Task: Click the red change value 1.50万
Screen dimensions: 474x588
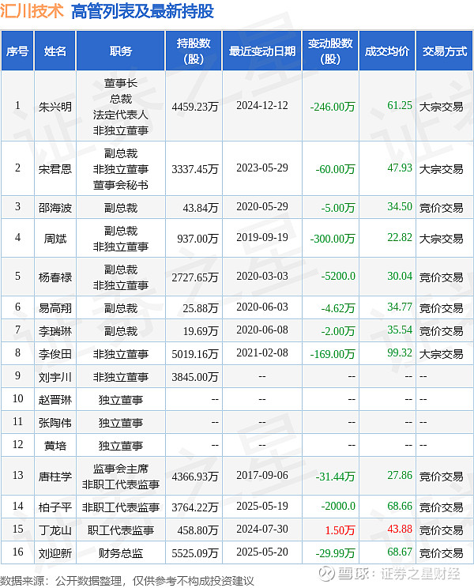Action: (340, 530)
